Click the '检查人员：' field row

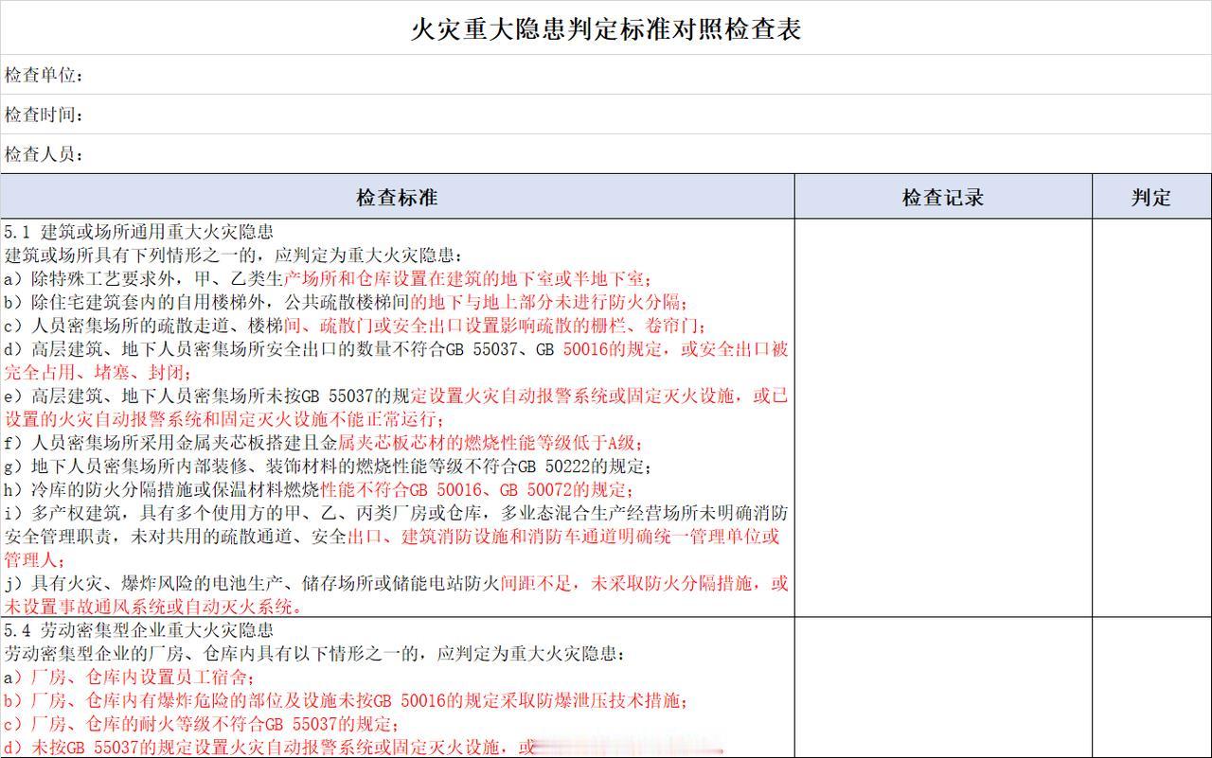pyautogui.click(x=606, y=153)
